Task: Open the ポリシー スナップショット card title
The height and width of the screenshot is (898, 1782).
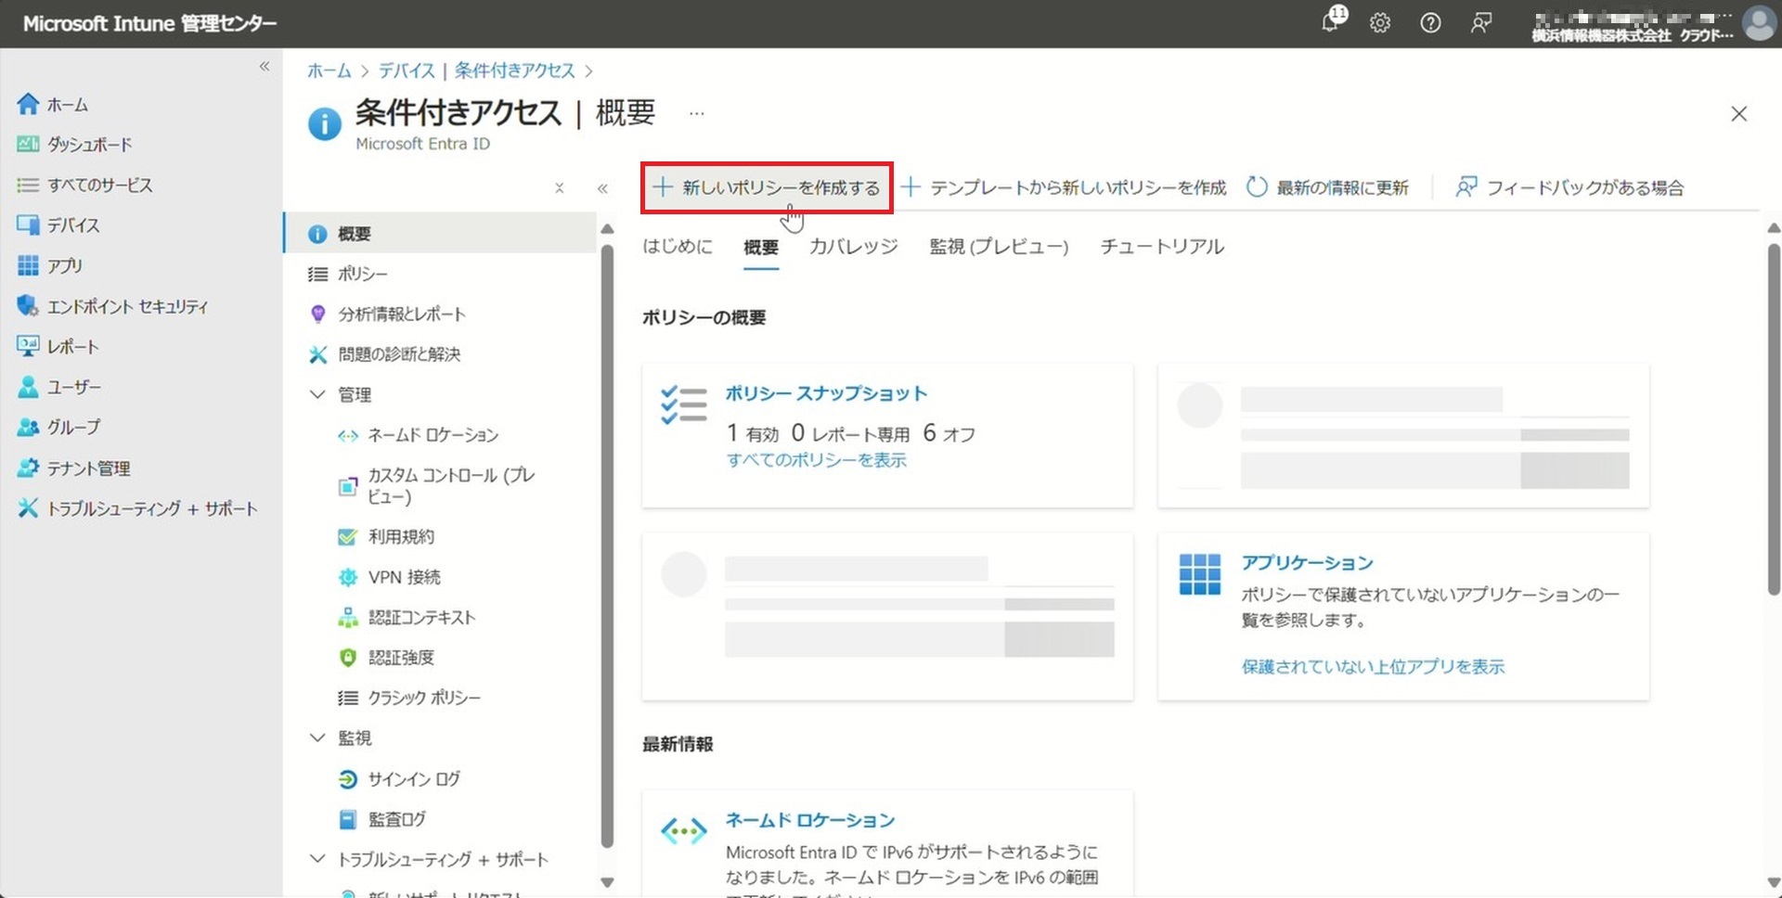Action: coord(826,393)
